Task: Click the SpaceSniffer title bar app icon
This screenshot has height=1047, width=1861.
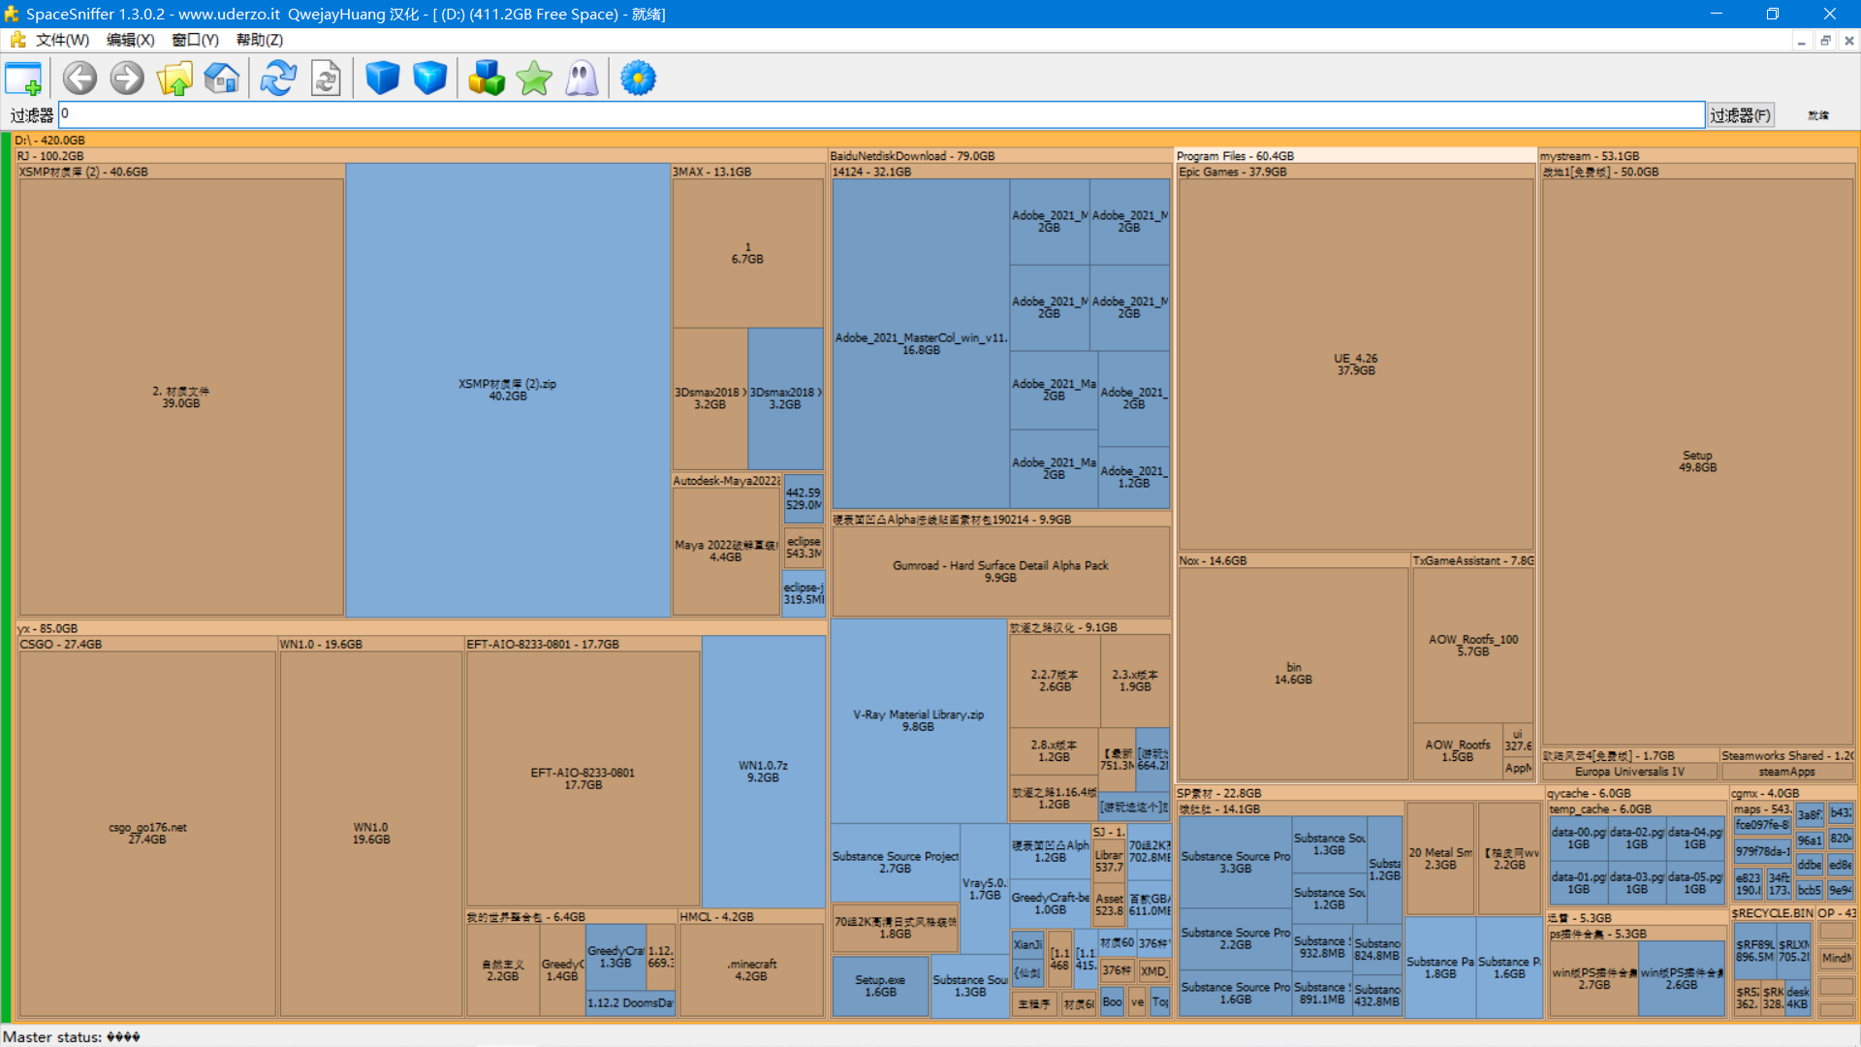Action: [12, 14]
